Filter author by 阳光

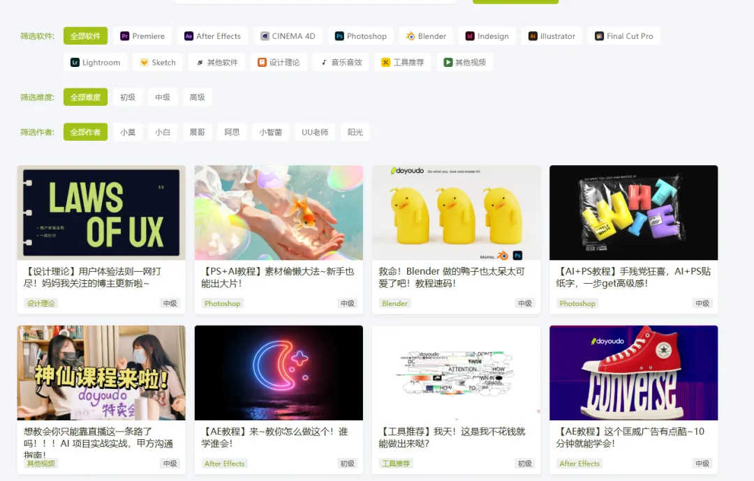point(355,132)
